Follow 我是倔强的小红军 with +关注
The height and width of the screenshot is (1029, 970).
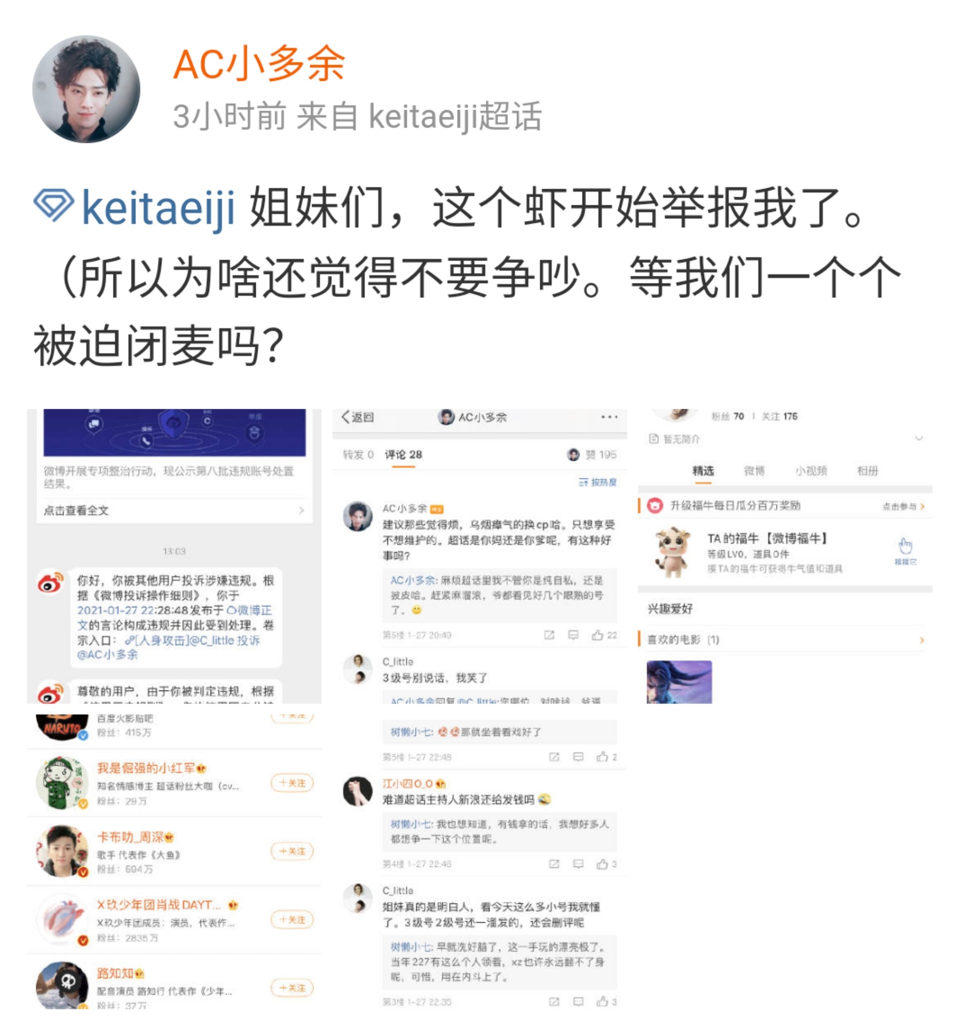[x=292, y=783]
